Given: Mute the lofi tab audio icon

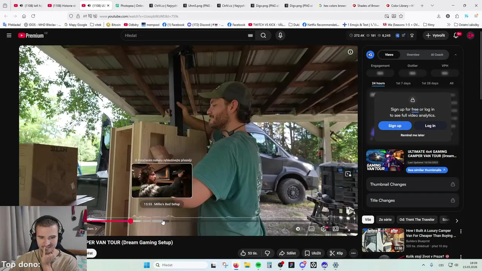Looking at the screenshot, I should [21, 6].
